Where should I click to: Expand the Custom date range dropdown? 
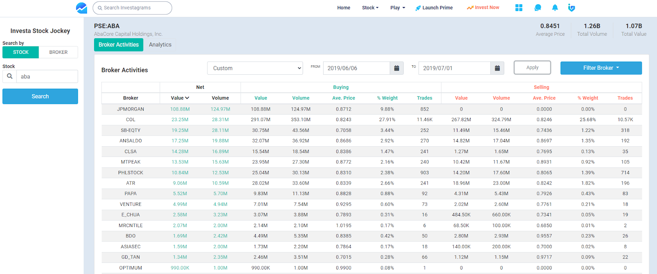pyautogui.click(x=255, y=68)
